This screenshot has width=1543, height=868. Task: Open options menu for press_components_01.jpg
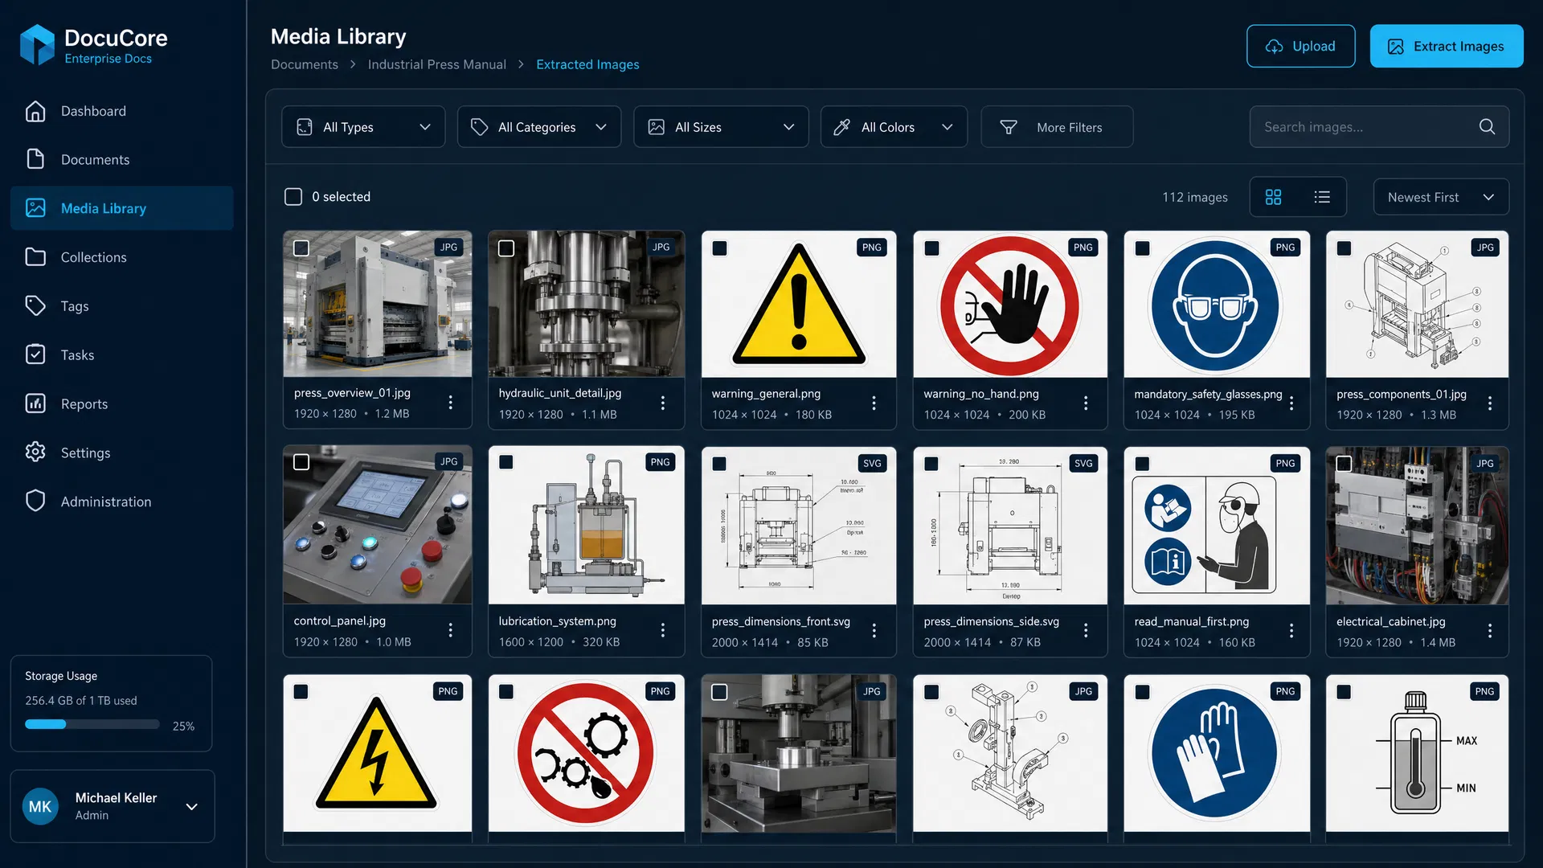[1489, 403]
